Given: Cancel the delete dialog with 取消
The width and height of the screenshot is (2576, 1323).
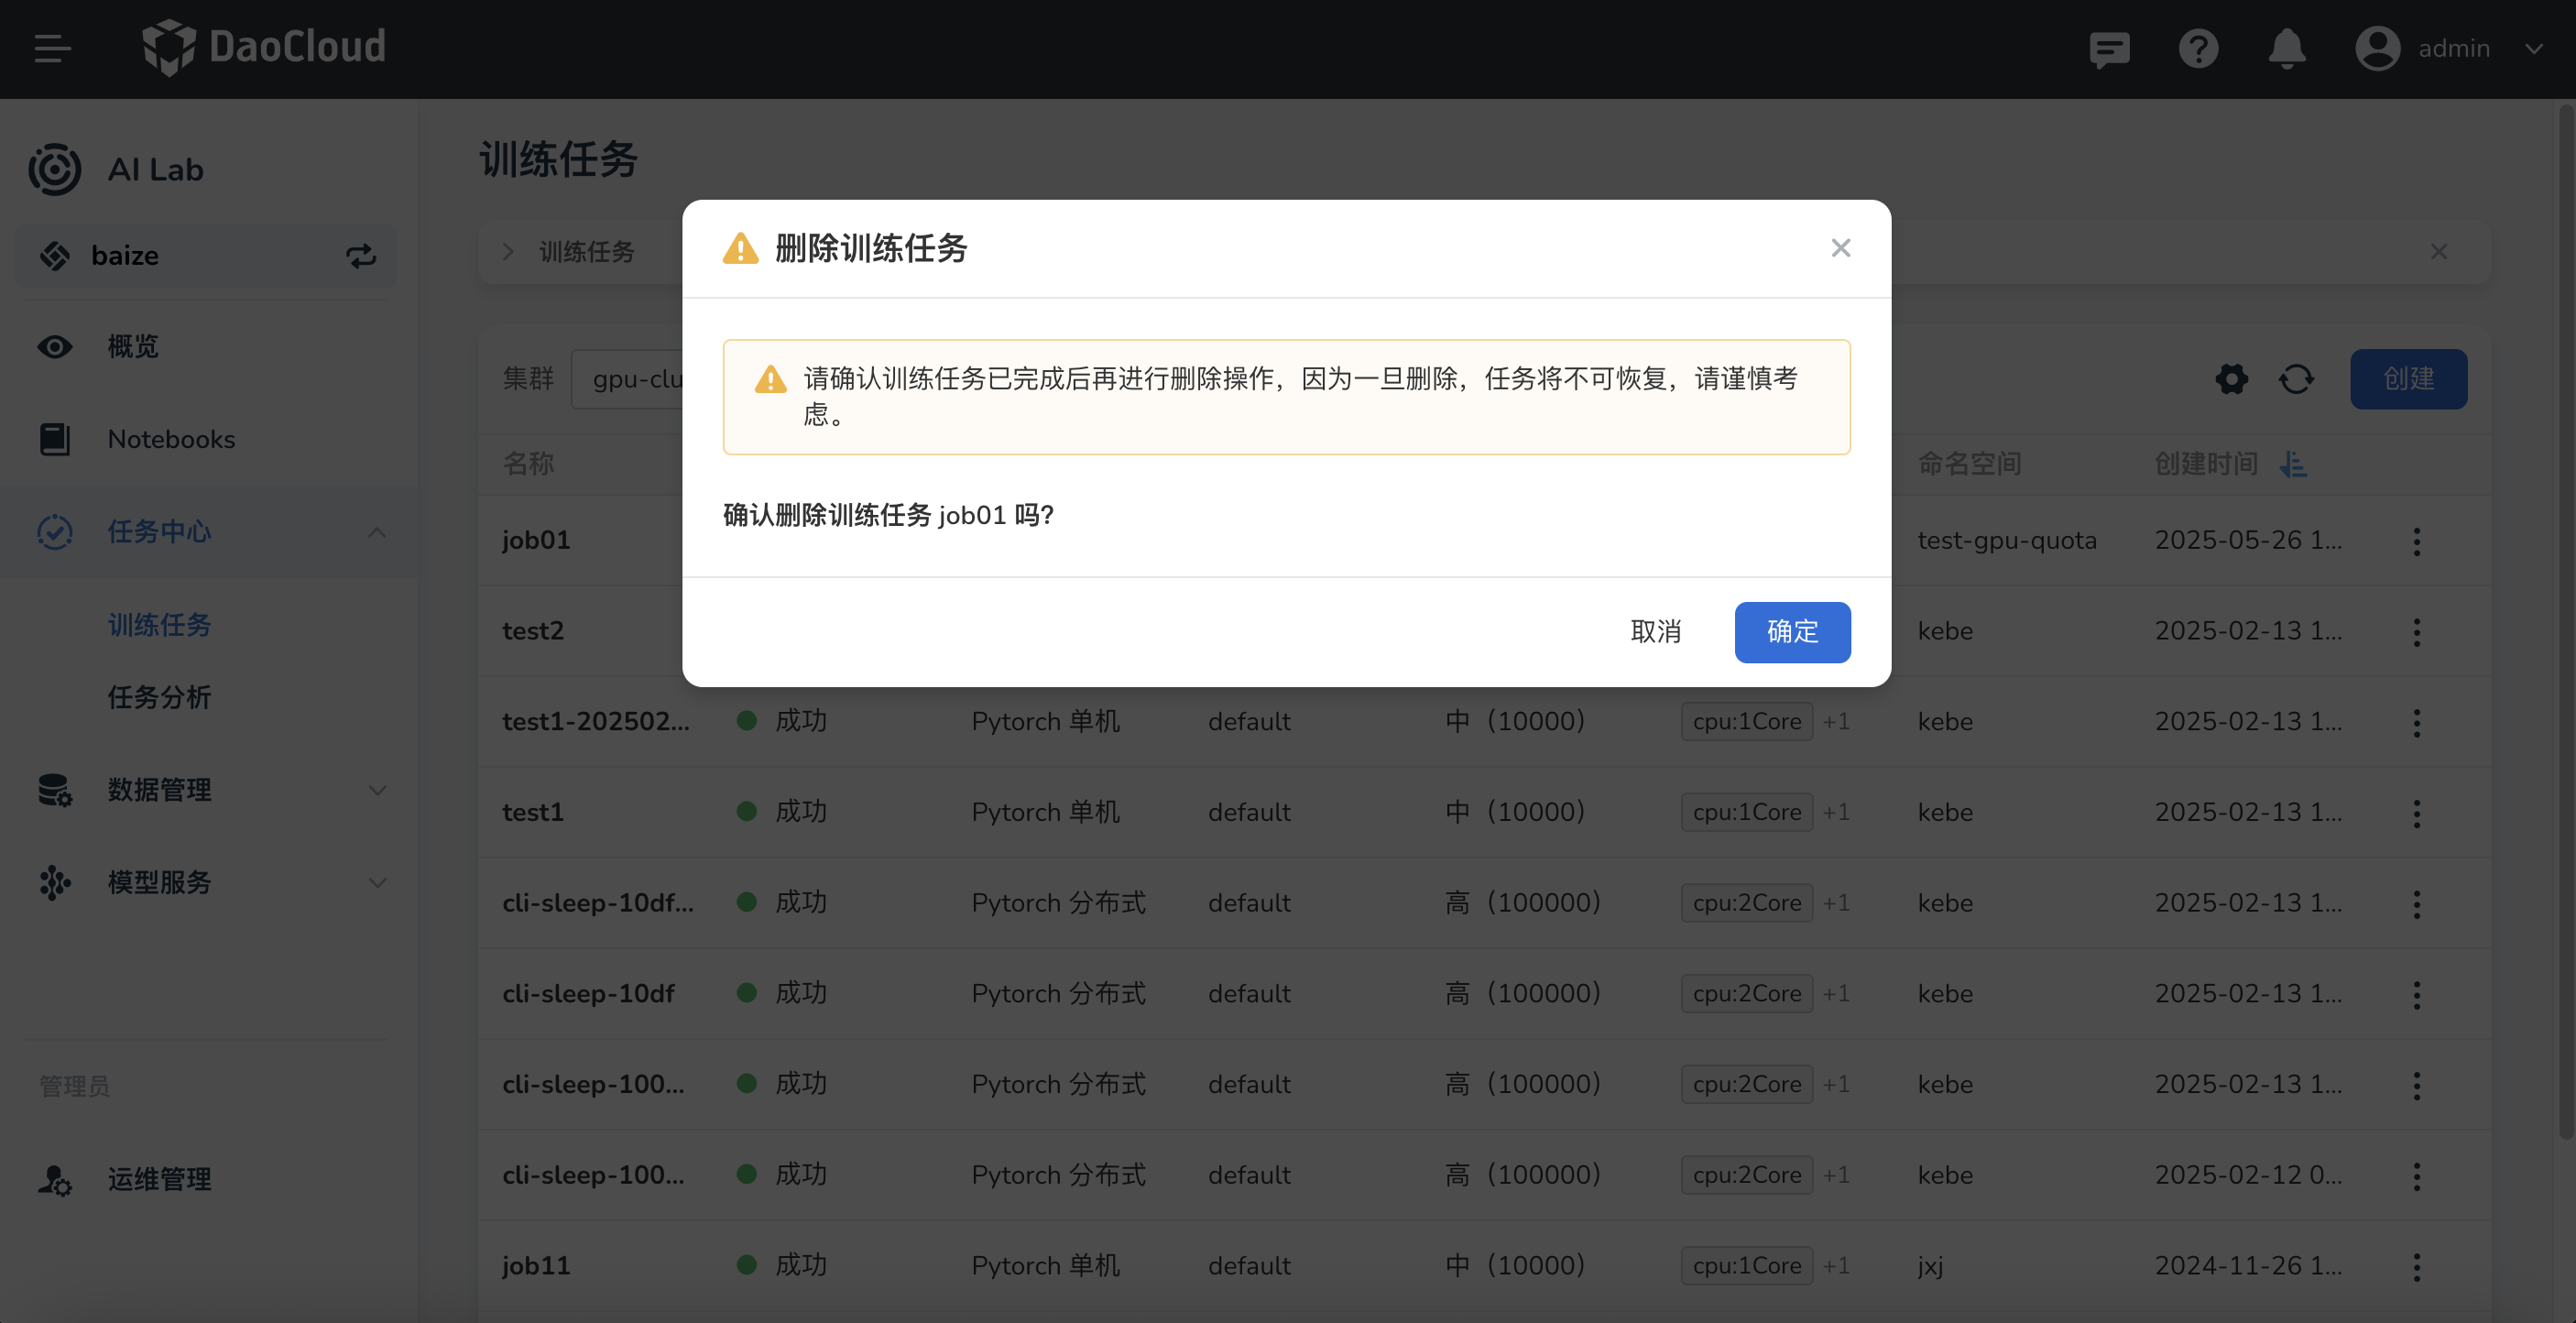Looking at the screenshot, I should (1655, 632).
